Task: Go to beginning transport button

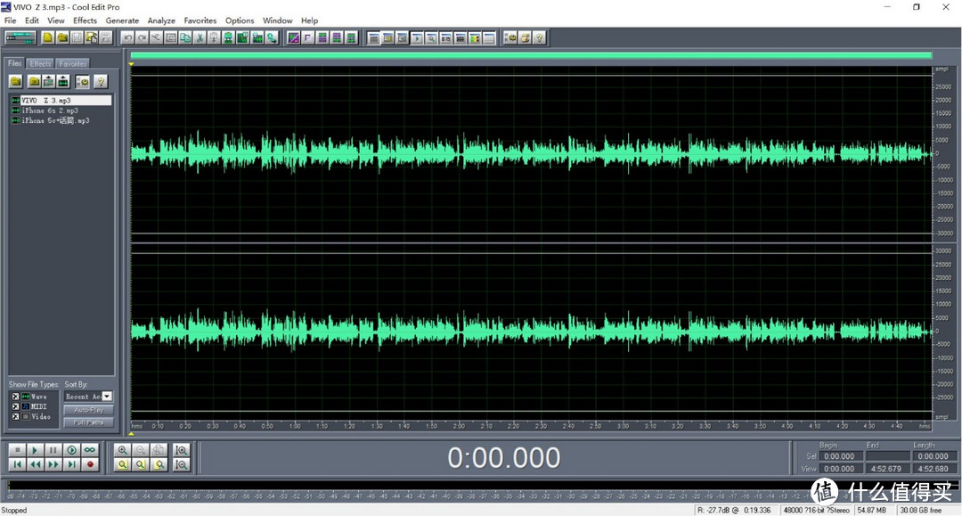Action: point(17,464)
